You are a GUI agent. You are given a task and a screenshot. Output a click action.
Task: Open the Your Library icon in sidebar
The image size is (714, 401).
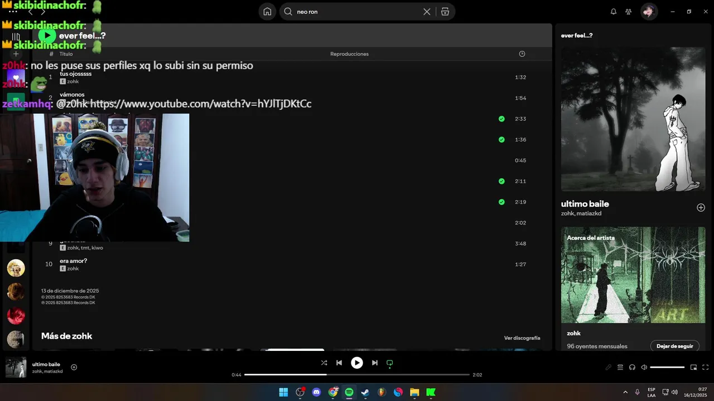16,37
